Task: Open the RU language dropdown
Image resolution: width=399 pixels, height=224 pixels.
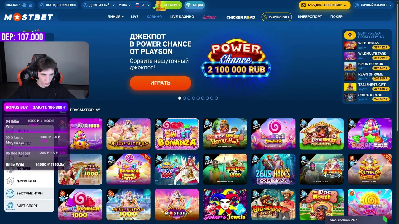Action: (142, 5)
